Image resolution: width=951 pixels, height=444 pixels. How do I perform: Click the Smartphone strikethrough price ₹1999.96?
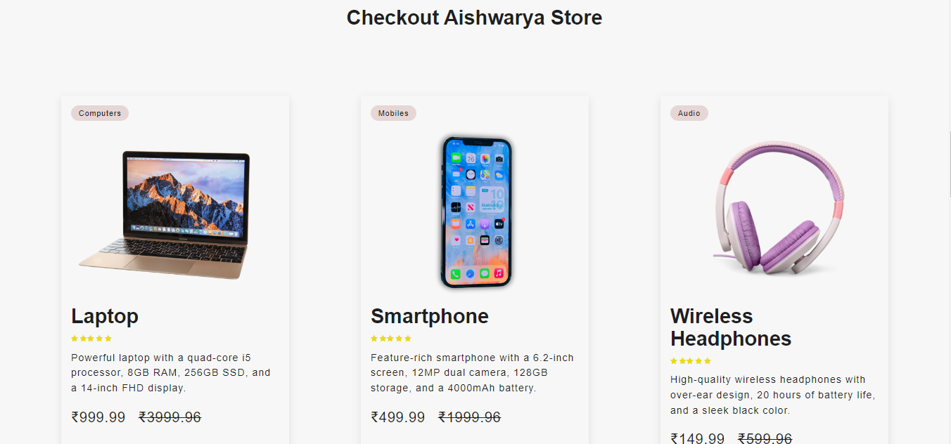[x=470, y=417]
